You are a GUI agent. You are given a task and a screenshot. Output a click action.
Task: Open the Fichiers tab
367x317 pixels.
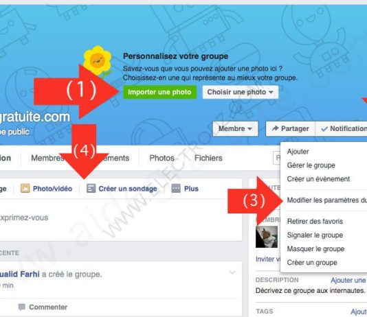point(208,158)
